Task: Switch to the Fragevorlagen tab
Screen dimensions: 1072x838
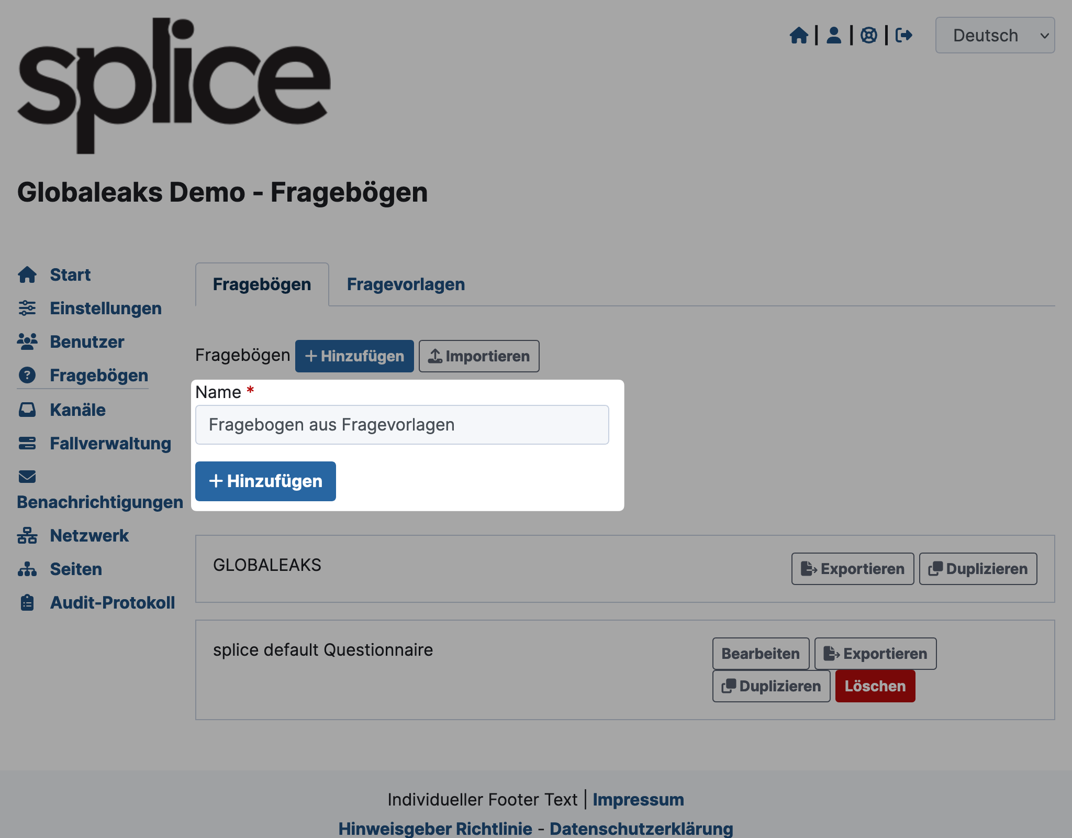Action: (406, 284)
